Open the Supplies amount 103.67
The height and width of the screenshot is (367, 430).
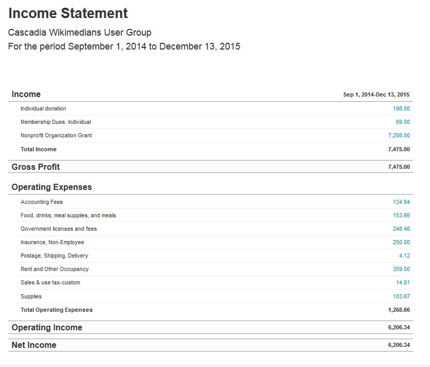click(x=401, y=296)
